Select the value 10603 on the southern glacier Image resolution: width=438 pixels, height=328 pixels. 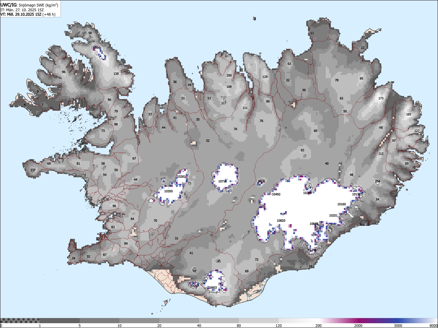212,288
